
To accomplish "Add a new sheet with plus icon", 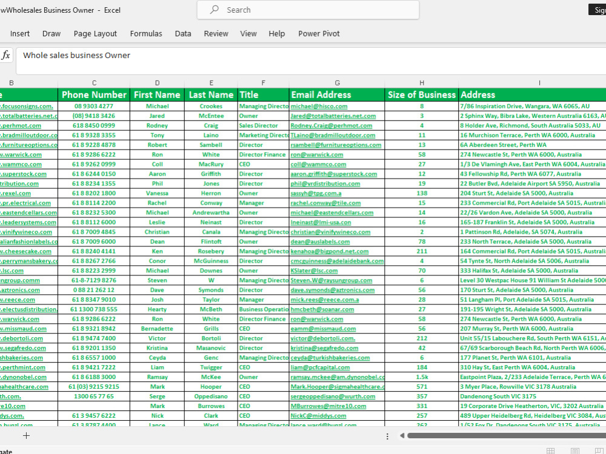I will click(x=26, y=435).
